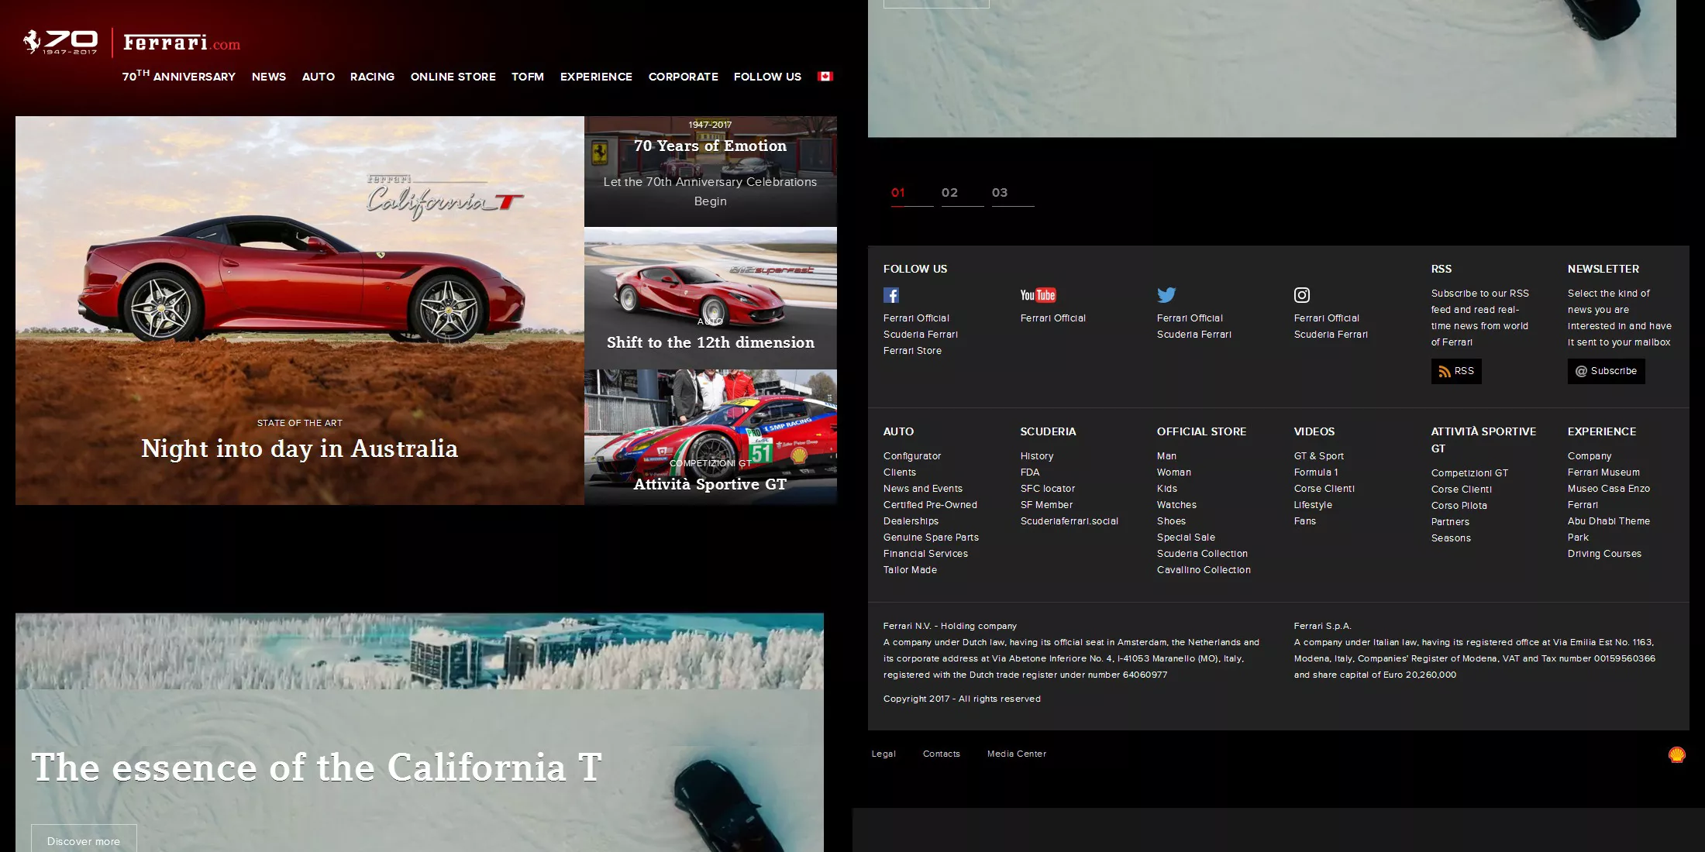Open the Special Sale link
The image size is (1705, 852).
1186,538
